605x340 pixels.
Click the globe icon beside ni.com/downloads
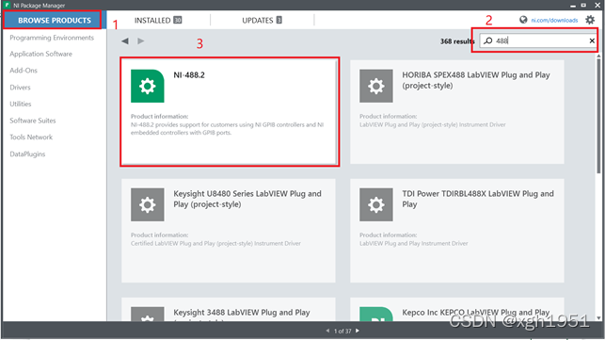pos(523,20)
